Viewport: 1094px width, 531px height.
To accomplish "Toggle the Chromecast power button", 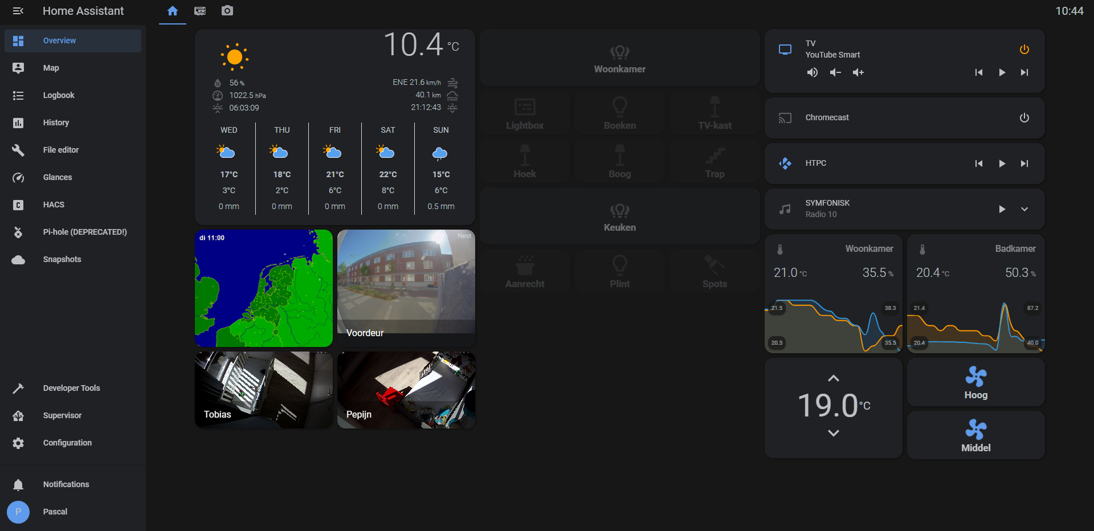I will tap(1024, 118).
